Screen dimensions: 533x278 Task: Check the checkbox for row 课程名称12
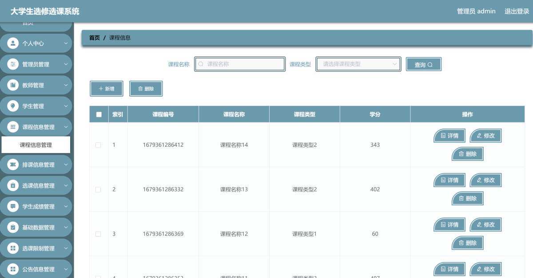[99, 234]
